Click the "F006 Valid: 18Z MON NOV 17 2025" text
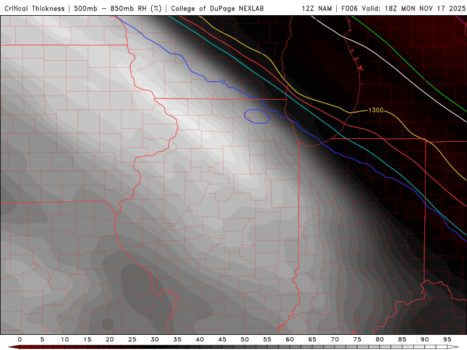The width and height of the screenshot is (467, 350). pos(403,8)
